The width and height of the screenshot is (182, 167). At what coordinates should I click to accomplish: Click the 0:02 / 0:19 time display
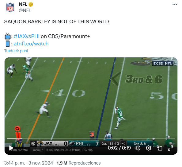tap(119, 148)
